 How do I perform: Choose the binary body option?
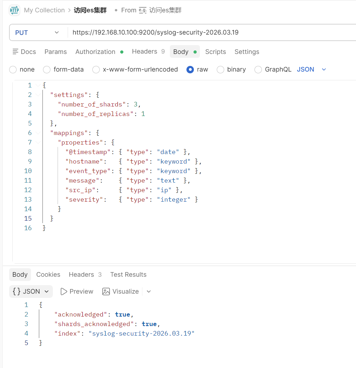click(221, 69)
